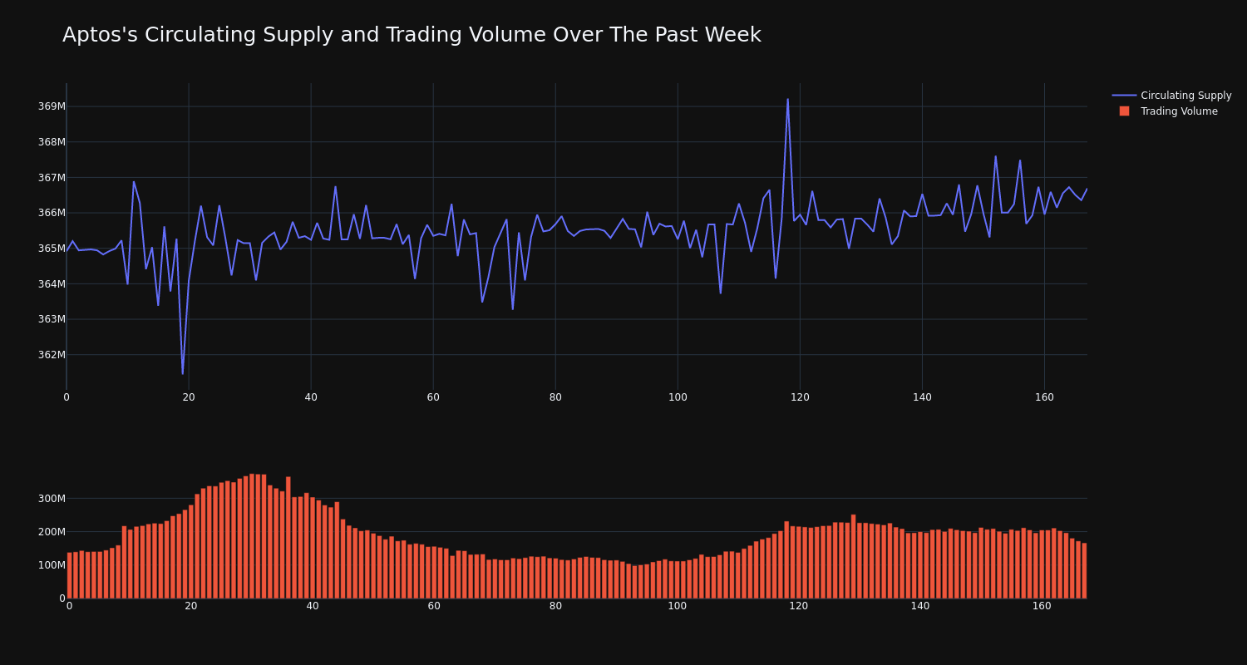The height and width of the screenshot is (665, 1247).
Task: Click the 20 tick on the volume x-axis
Action: [191, 606]
